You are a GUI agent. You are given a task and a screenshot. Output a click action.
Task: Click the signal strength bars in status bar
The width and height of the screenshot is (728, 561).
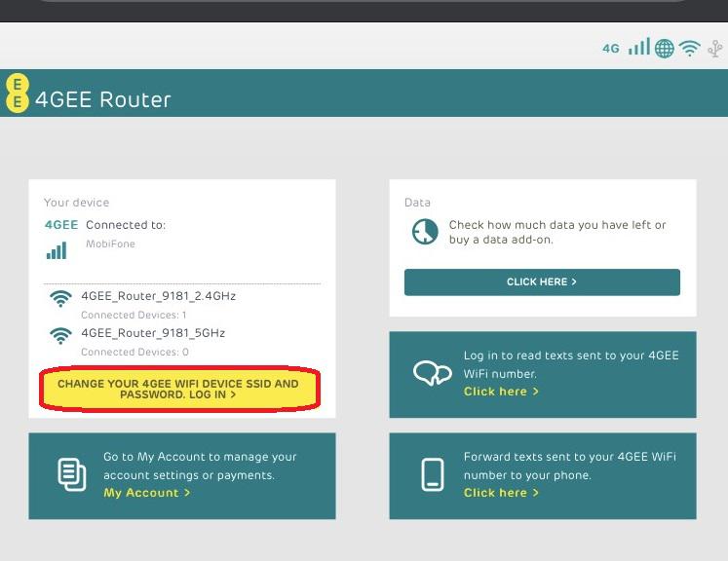639,47
